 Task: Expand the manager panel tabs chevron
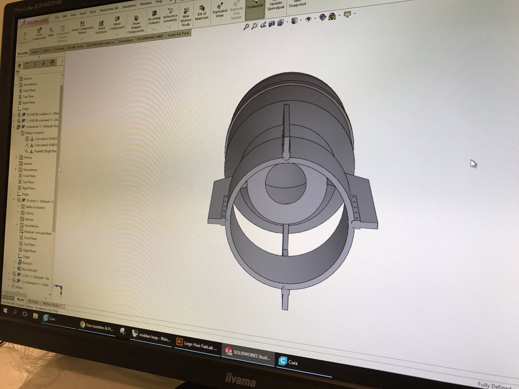pos(62,61)
